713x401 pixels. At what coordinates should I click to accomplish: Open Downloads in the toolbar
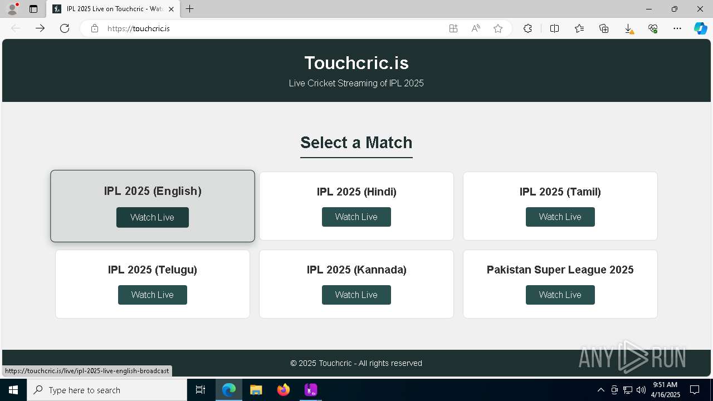[x=628, y=28]
